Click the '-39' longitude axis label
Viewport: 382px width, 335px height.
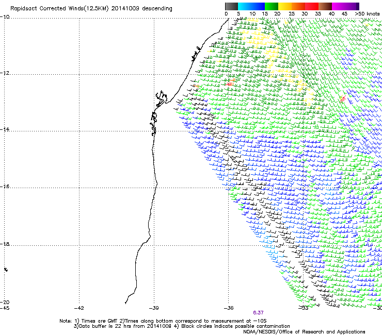click(x=154, y=308)
